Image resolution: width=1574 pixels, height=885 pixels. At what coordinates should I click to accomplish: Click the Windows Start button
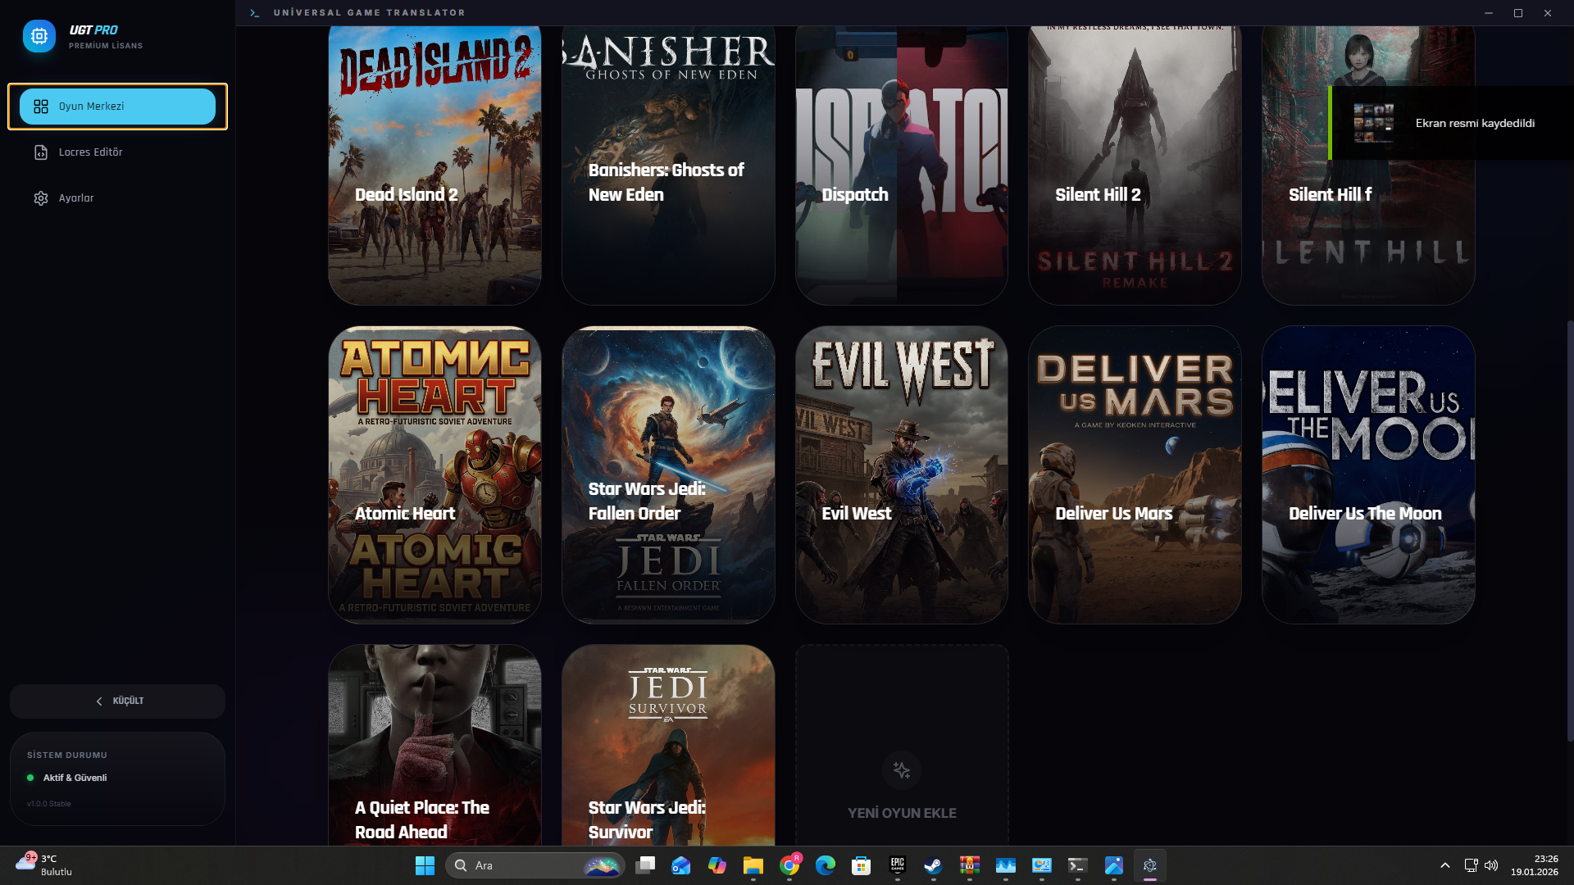[x=425, y=865]
